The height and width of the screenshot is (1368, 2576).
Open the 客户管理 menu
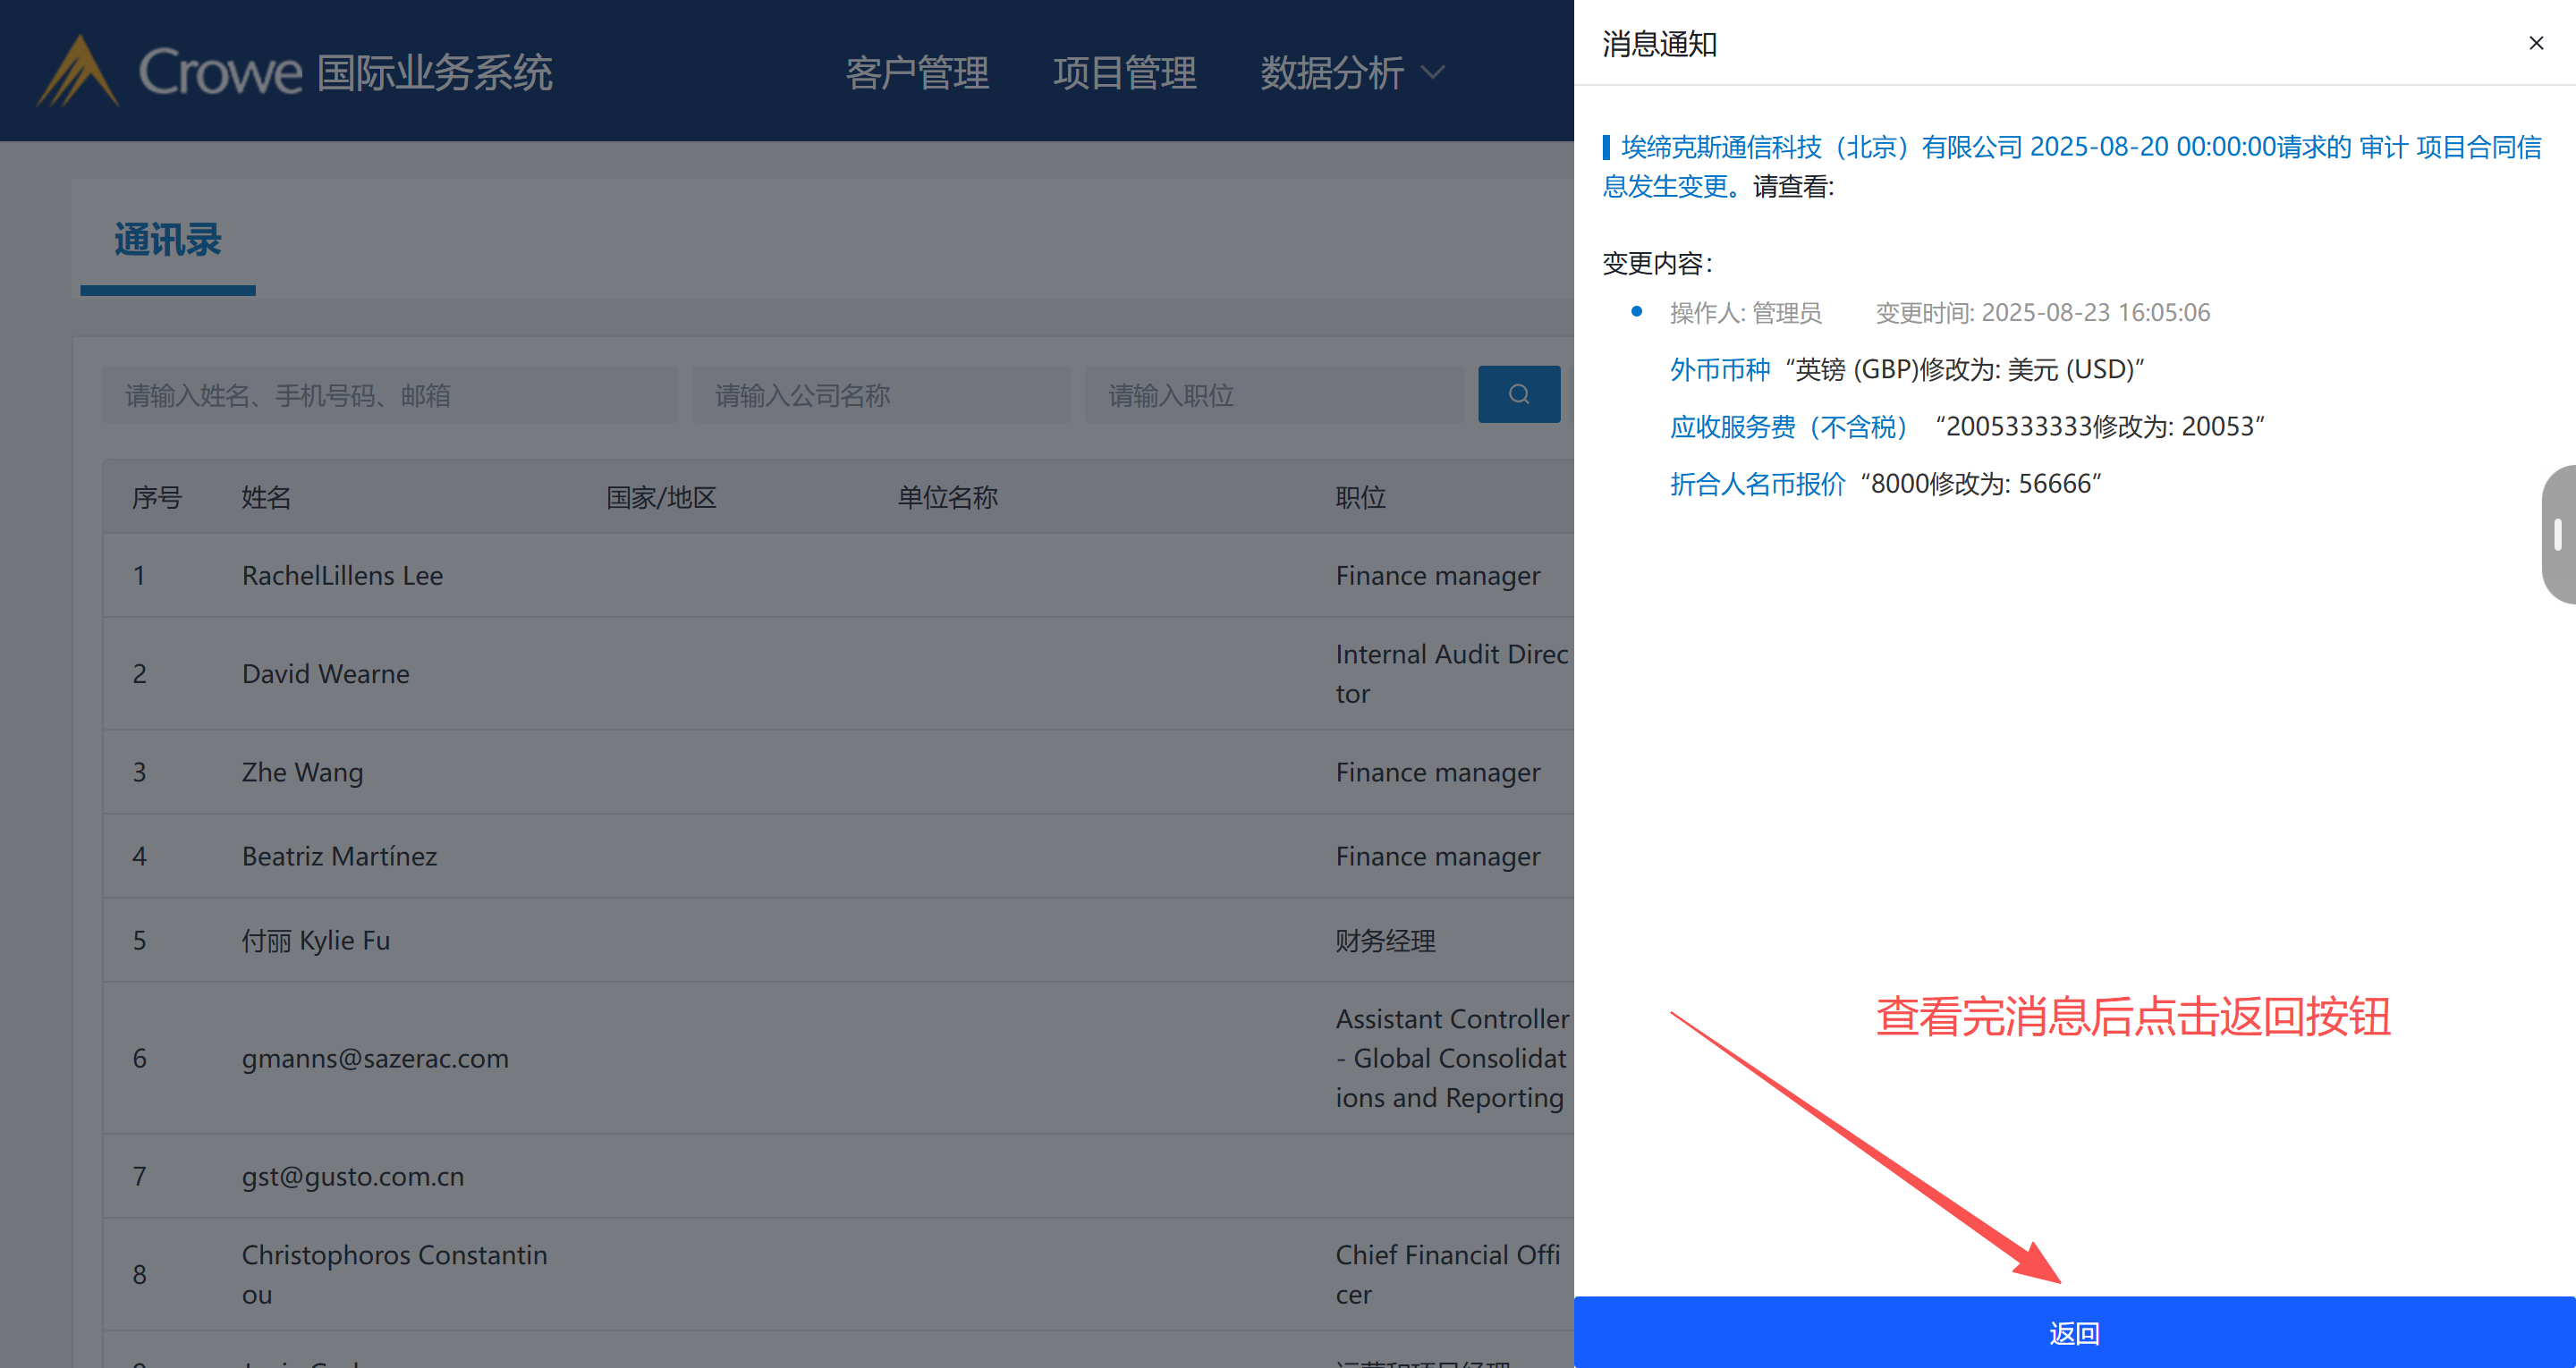917,73
